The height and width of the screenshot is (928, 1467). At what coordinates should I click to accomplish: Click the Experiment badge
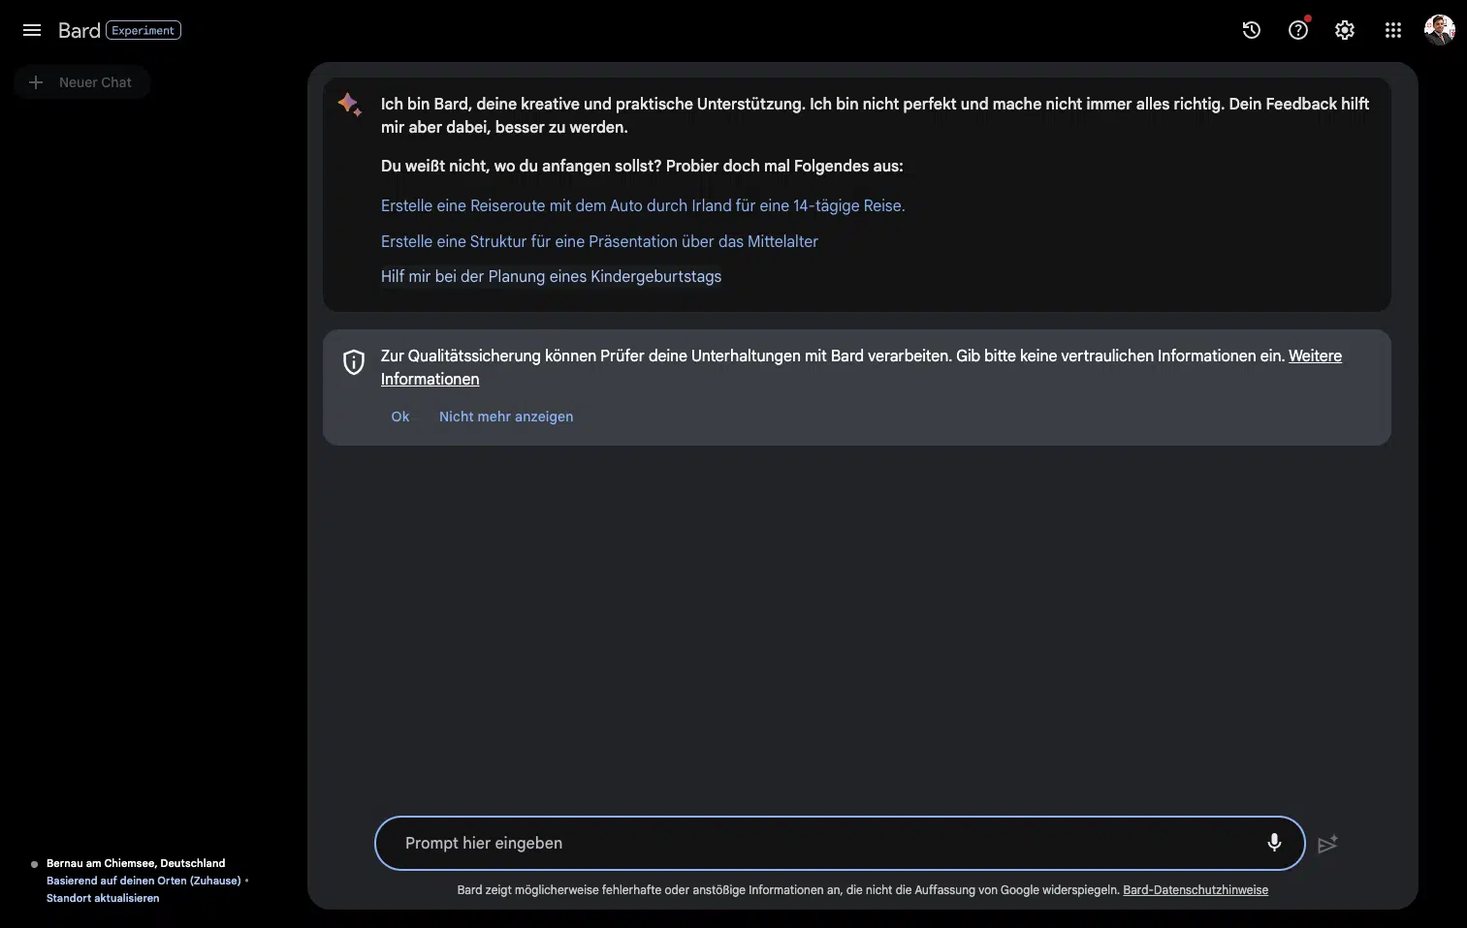(x=143, y=30)
